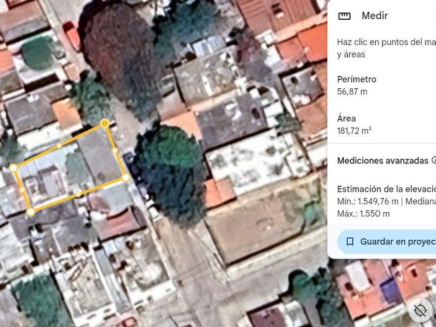This screenshot has width=436, height=327.
Task: Click the Medir panel title
Action: [x=375, y=16]
